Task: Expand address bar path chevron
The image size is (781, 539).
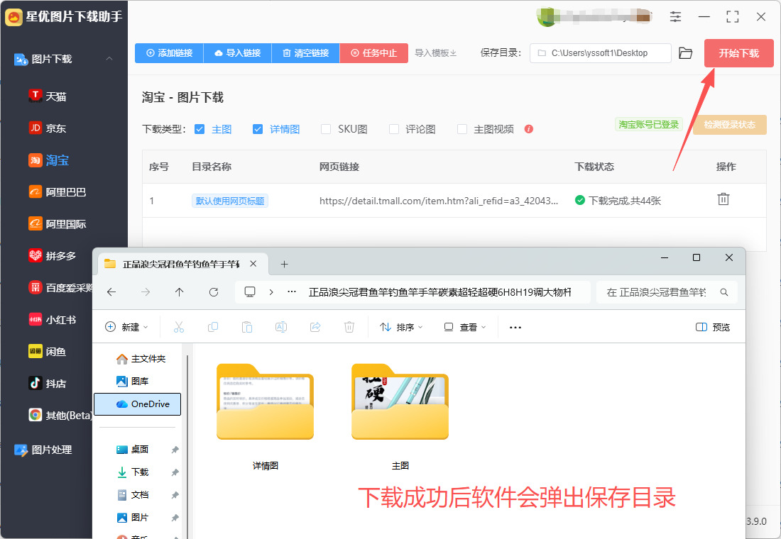Action: [x=271, y=292]
